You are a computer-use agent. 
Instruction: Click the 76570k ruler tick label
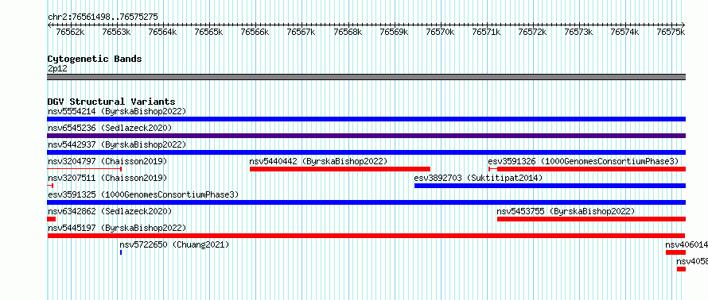(440, 32)
